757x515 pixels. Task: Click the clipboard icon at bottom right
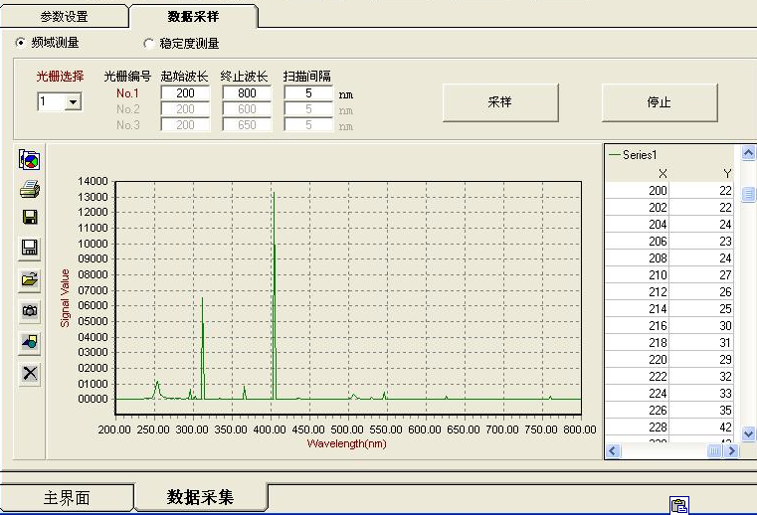click(678, 505)
